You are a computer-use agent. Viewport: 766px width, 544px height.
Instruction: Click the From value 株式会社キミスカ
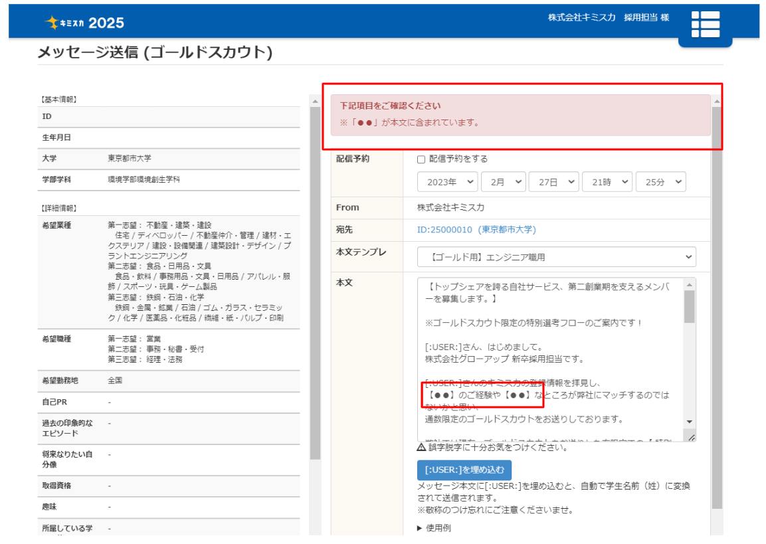coord(450,207)
